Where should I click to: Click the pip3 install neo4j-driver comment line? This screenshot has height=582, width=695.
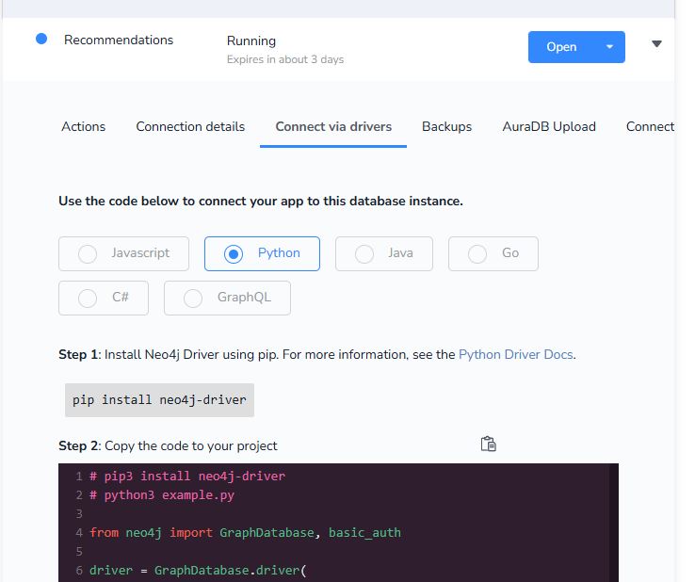(187, 477)
